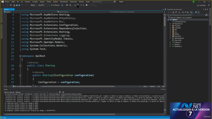Expand the Modelo folder
212x119 pixels.
pyautogui.click(x=170, y=34)
